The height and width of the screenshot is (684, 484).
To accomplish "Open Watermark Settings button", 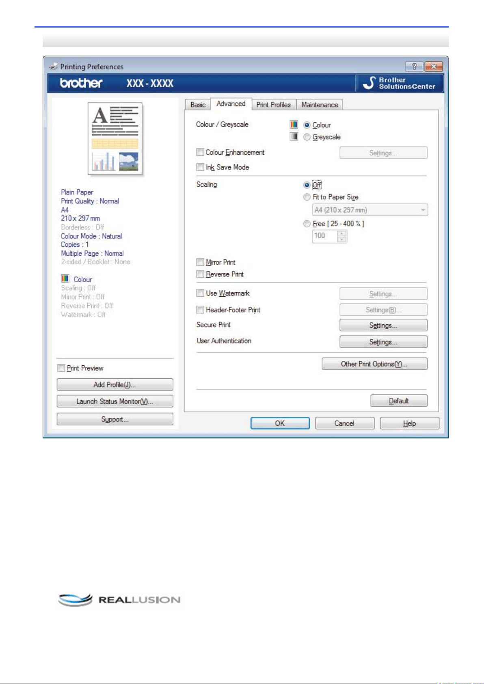I will tap(383, 294).
